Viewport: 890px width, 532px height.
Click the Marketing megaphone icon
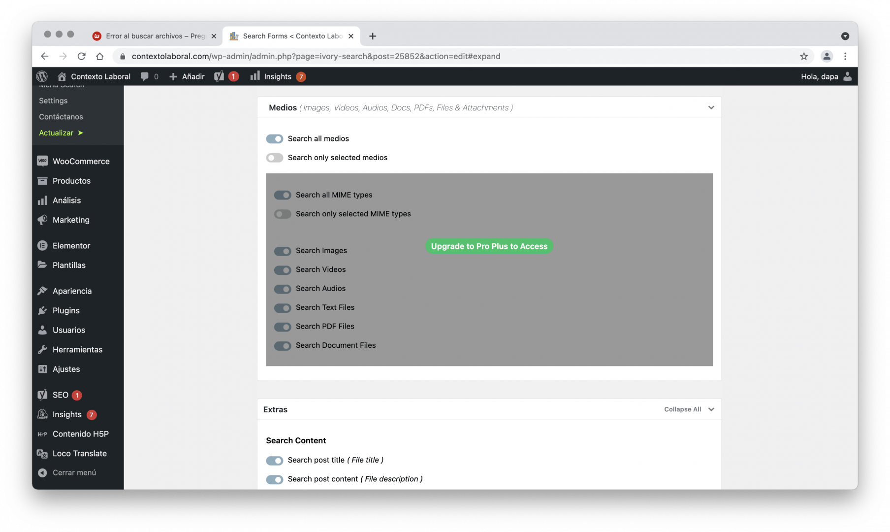point(43,220)
